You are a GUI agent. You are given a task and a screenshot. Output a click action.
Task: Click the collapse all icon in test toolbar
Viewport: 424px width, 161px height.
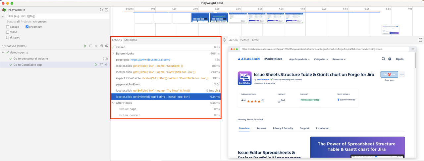(x=101, y=46)
